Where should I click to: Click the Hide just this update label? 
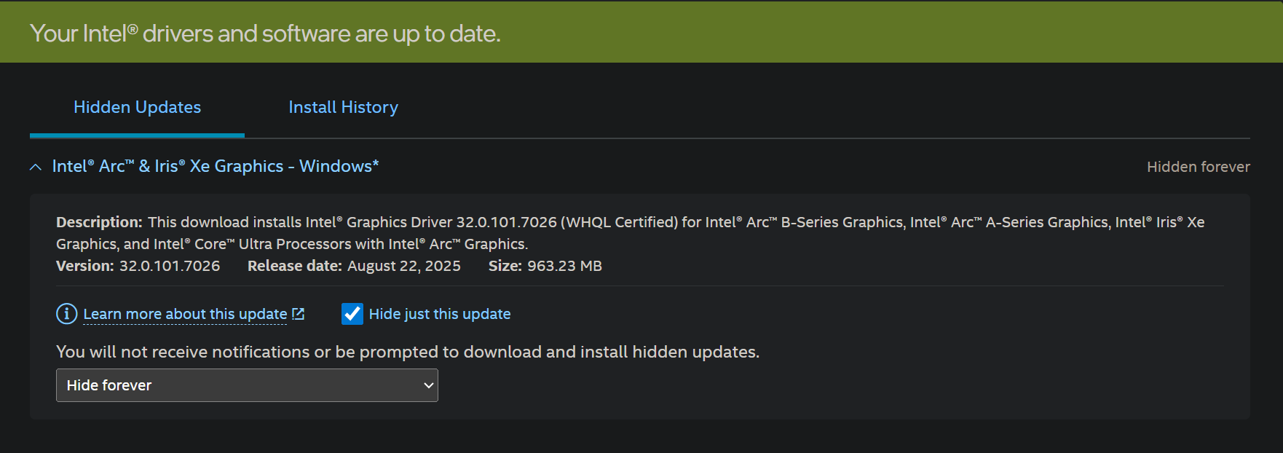point(439,314)
